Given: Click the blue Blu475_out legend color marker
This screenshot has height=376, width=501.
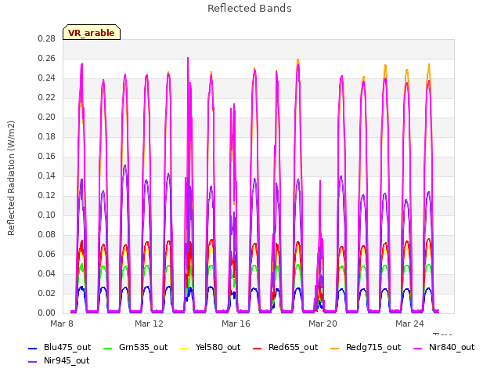Looking at the screenshot, I should [33, 348].
